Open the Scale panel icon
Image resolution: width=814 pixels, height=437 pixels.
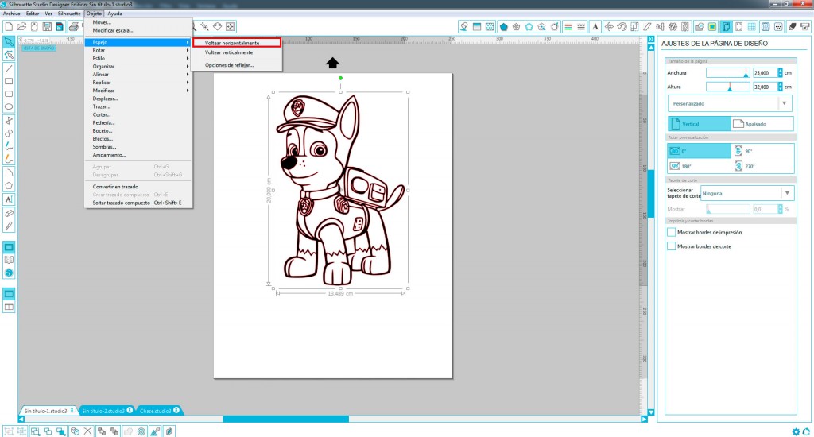click(634, 26)
